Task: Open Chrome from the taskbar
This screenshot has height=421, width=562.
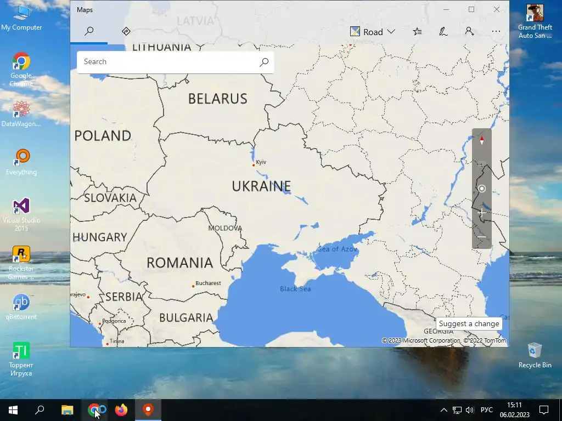Action: tap(94, 410)
